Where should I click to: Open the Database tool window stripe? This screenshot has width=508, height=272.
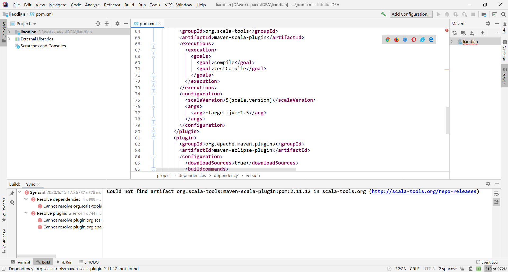coord(505,53)
